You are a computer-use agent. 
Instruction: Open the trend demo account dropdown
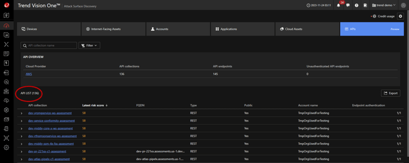[384, 5]
